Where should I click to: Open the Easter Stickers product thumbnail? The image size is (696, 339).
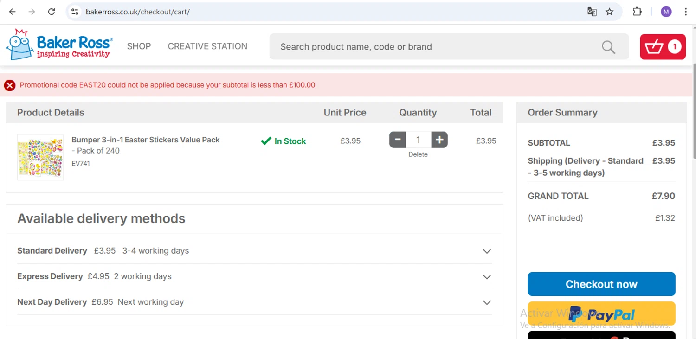pyautogui.click(x=40, y=157)
